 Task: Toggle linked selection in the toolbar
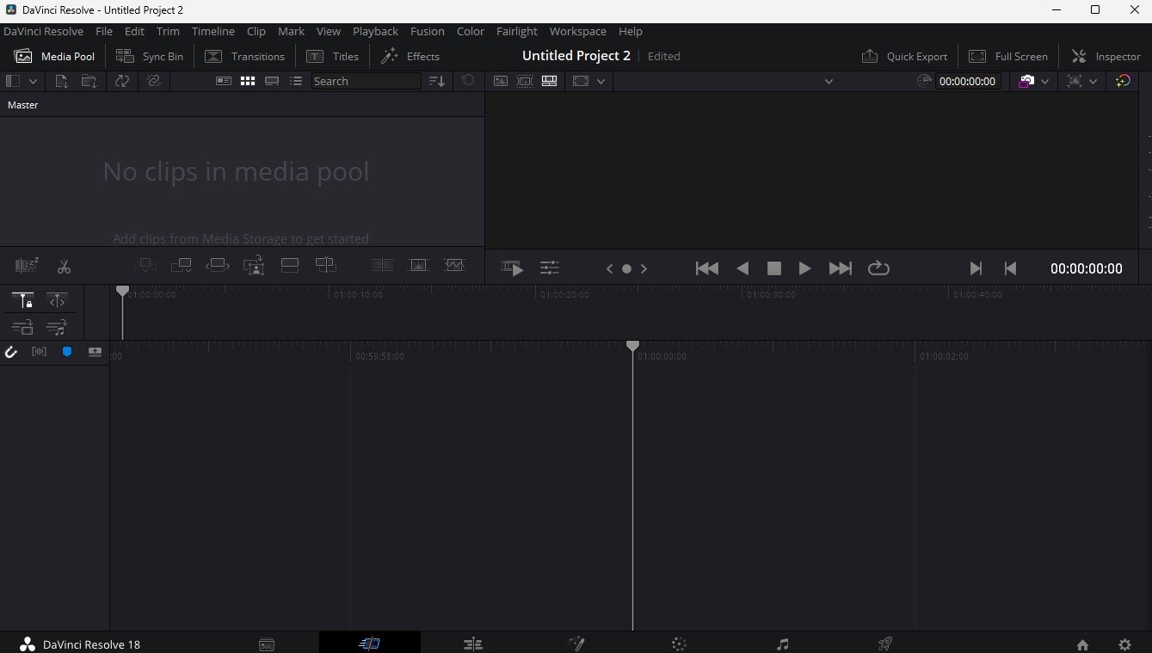pos(155,81)
